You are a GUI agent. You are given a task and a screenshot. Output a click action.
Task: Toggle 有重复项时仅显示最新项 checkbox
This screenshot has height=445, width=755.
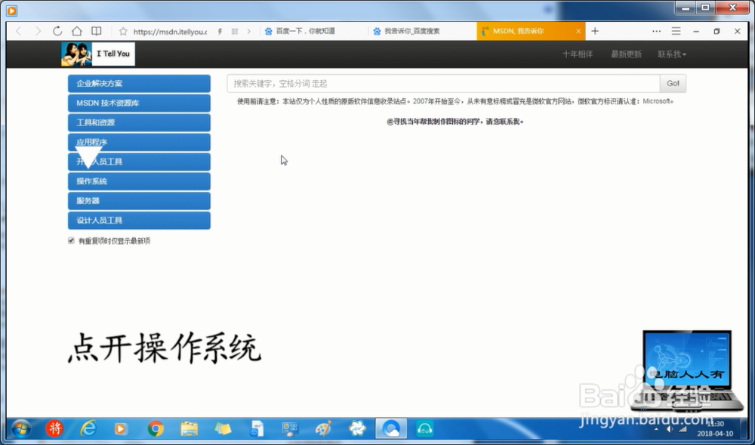click(x=71, y=241)
